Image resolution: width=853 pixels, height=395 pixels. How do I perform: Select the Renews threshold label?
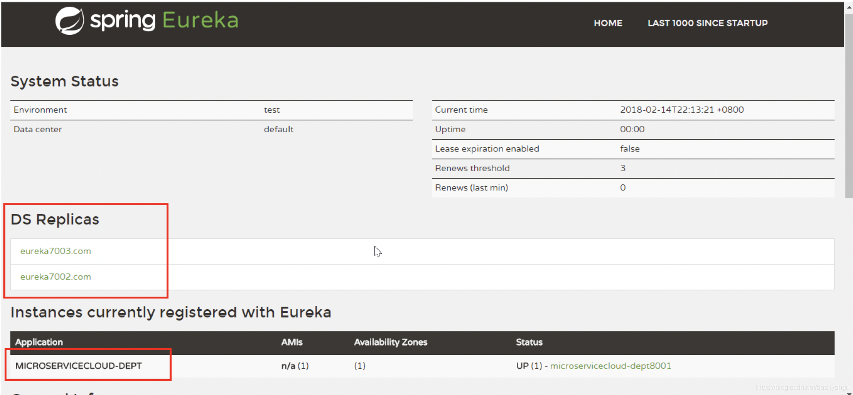[x=473, y=168]
